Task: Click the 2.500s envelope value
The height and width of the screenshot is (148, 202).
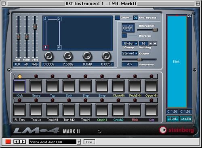Action: (x=68, y=65)
